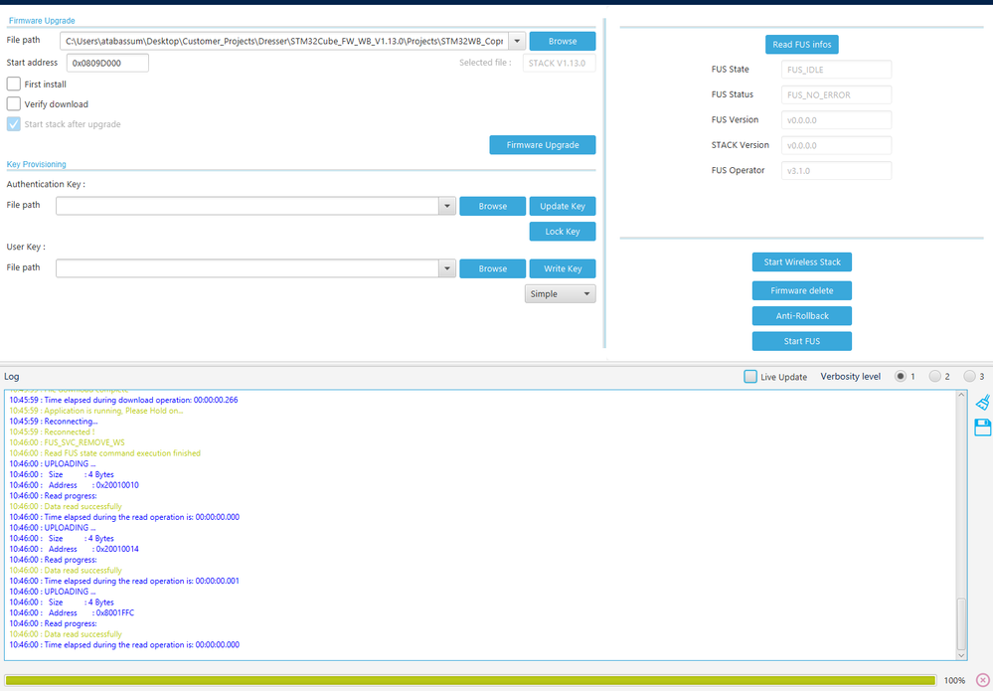Click the Anti-Rollback button

(x=802, y=315)
